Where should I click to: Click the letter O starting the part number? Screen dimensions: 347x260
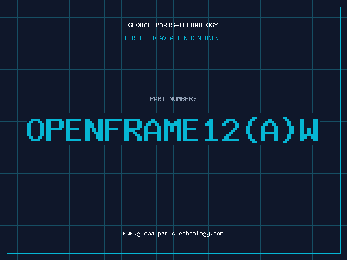coord(36,130)
